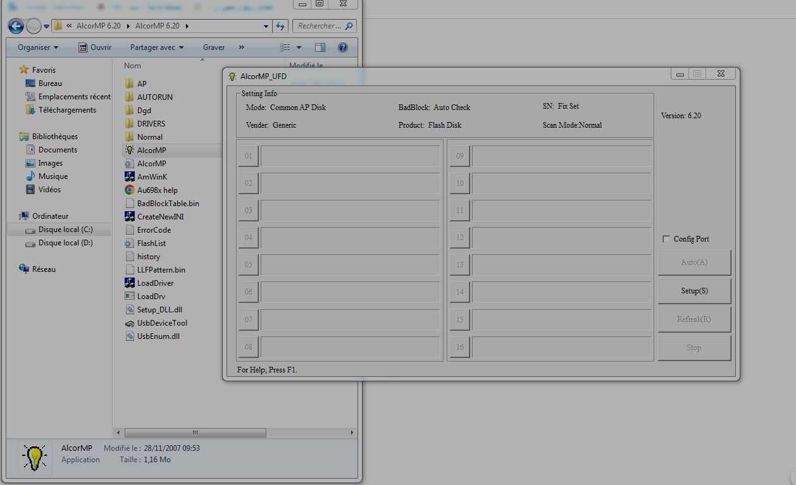This screenshot has width=796, height=485.
Task: Click the Explorer back navigation arrow
Action: click(x=16, y=26)
